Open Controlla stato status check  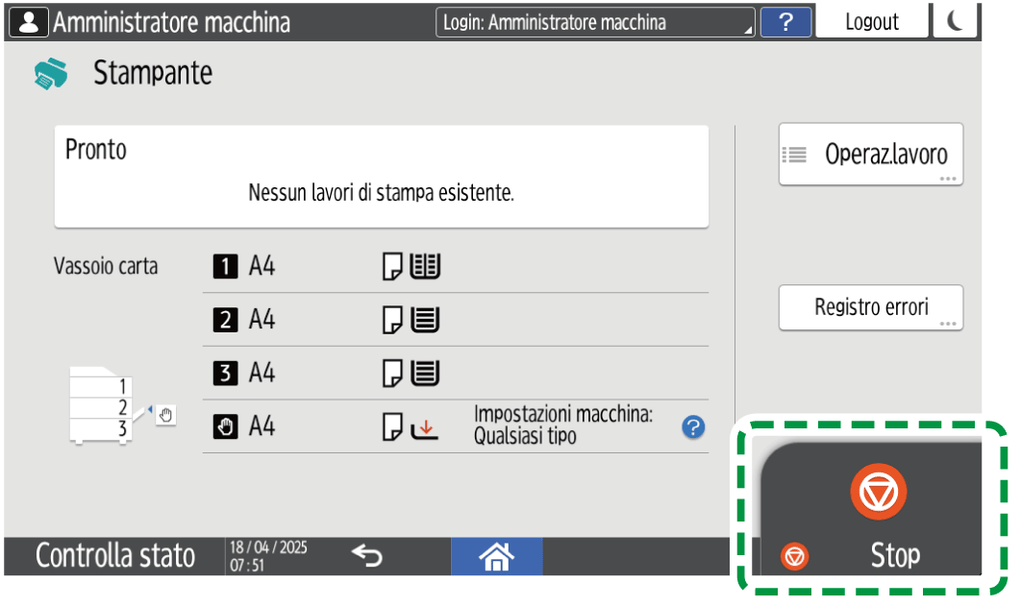pos(115,556)
